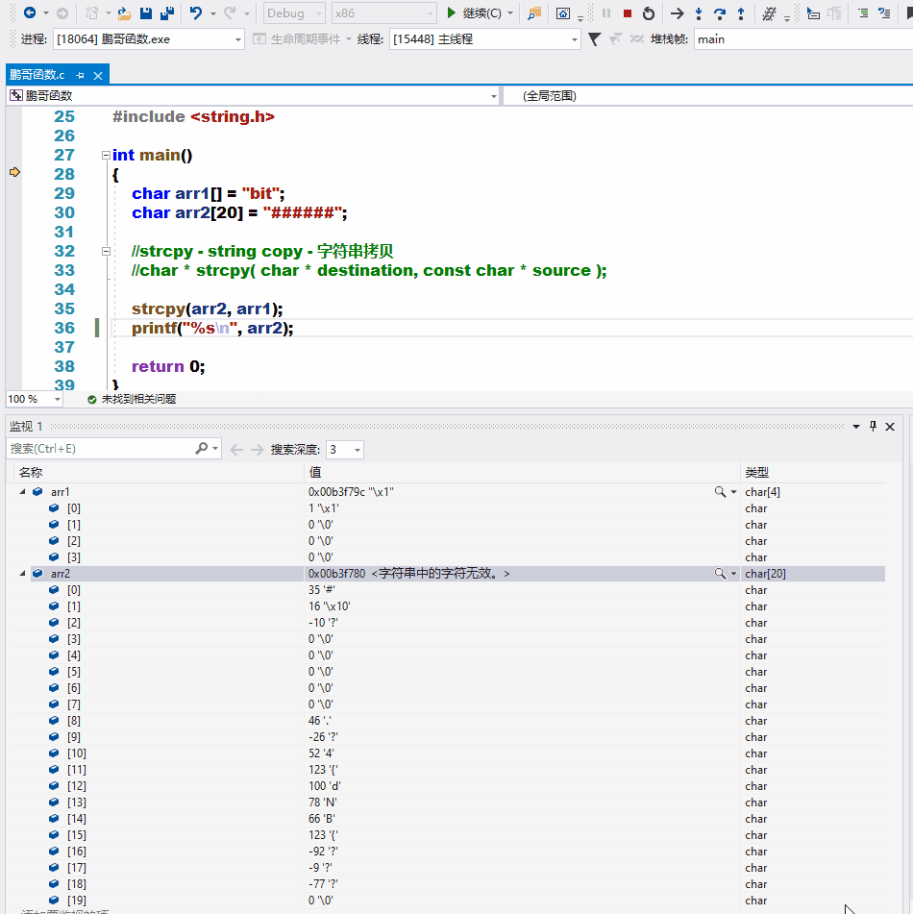913x914 pixels.
Task: Collapse the main function code block
Action: tap(106, 155)
